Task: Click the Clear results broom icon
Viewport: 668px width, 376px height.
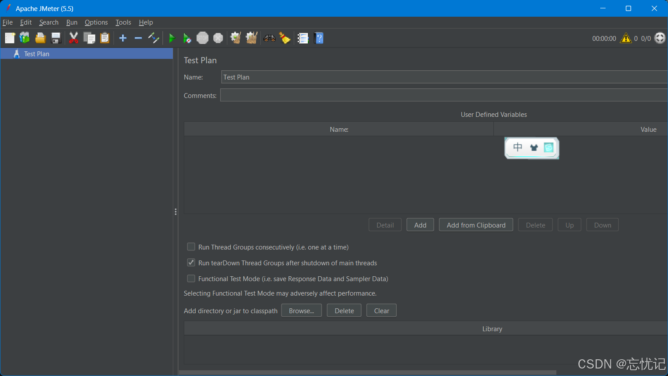Action: pos(236,38)
